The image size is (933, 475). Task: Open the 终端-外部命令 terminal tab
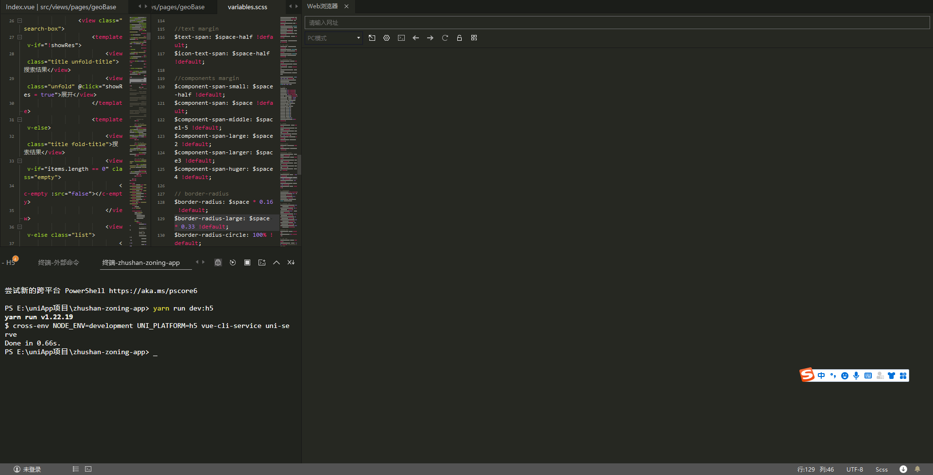(x=58, y=262)
